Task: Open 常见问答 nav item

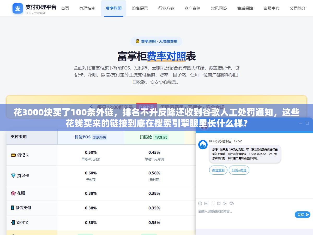Action: click(x=219, y=8)
